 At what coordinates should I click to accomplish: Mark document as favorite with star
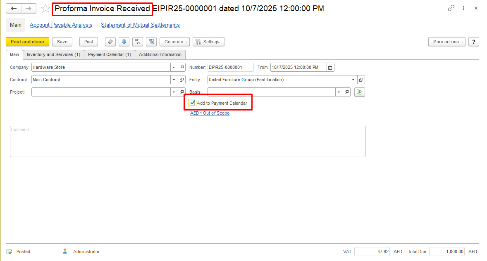(x=45, y=9)
